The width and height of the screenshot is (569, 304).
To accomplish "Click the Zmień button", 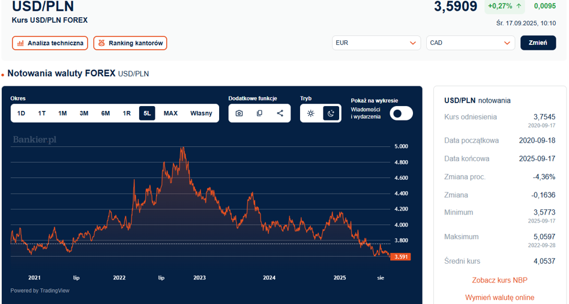I will 538,43.
